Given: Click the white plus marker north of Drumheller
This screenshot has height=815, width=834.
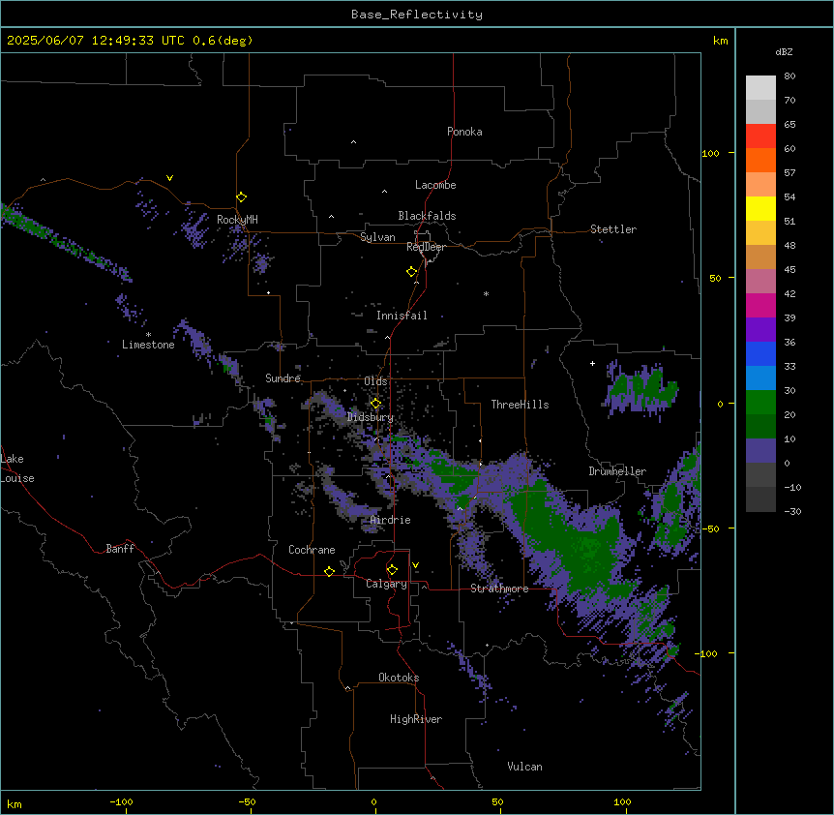Looking at the screenshot, I should [592, 363].
